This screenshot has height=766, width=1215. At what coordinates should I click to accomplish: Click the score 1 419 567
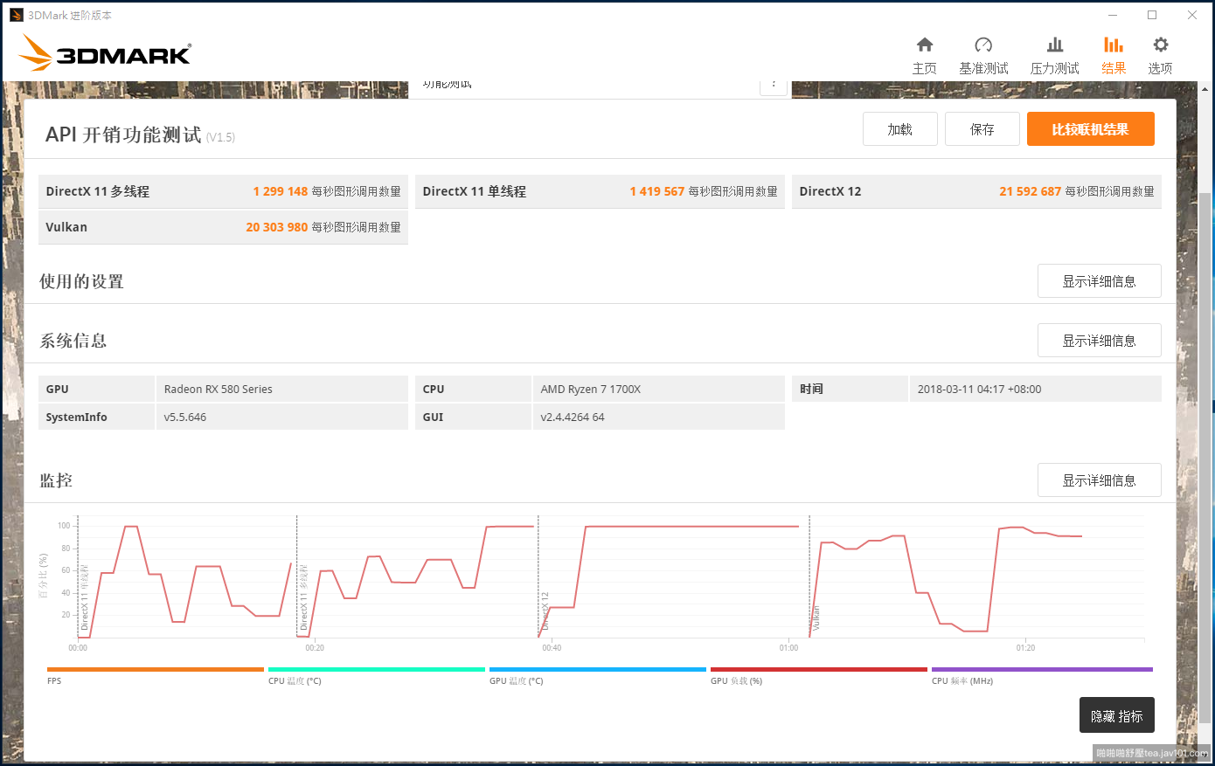(656, 191)
